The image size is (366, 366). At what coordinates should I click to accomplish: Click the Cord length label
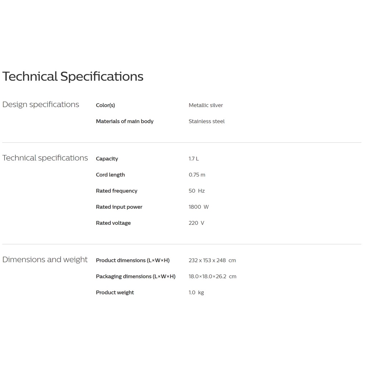(x=110, y=175)
